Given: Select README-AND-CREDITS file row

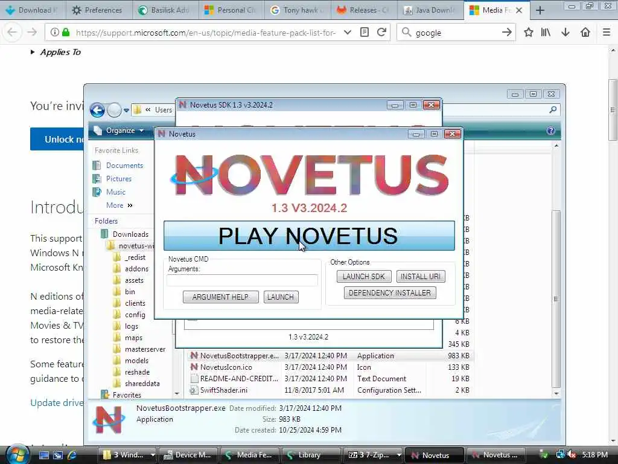Looking at the screenshot, I should tap(330, 378).
